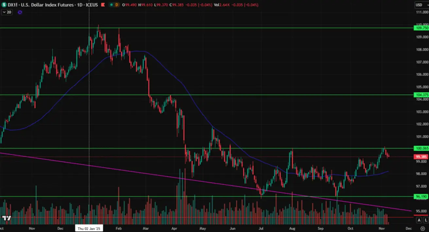Toggle auto scale with the A button
Viewport: 429px width, 232px height.
419,220
